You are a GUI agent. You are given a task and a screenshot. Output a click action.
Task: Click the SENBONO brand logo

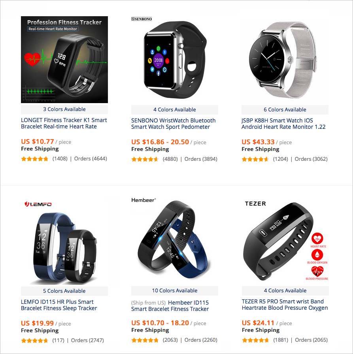coord(142,19)
